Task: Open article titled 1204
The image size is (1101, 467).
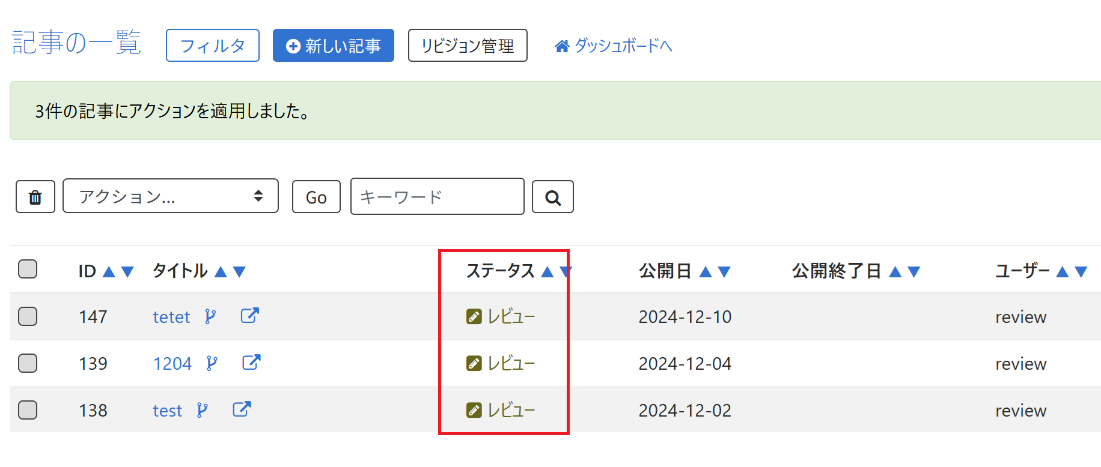Action: (x=172, y=364)
